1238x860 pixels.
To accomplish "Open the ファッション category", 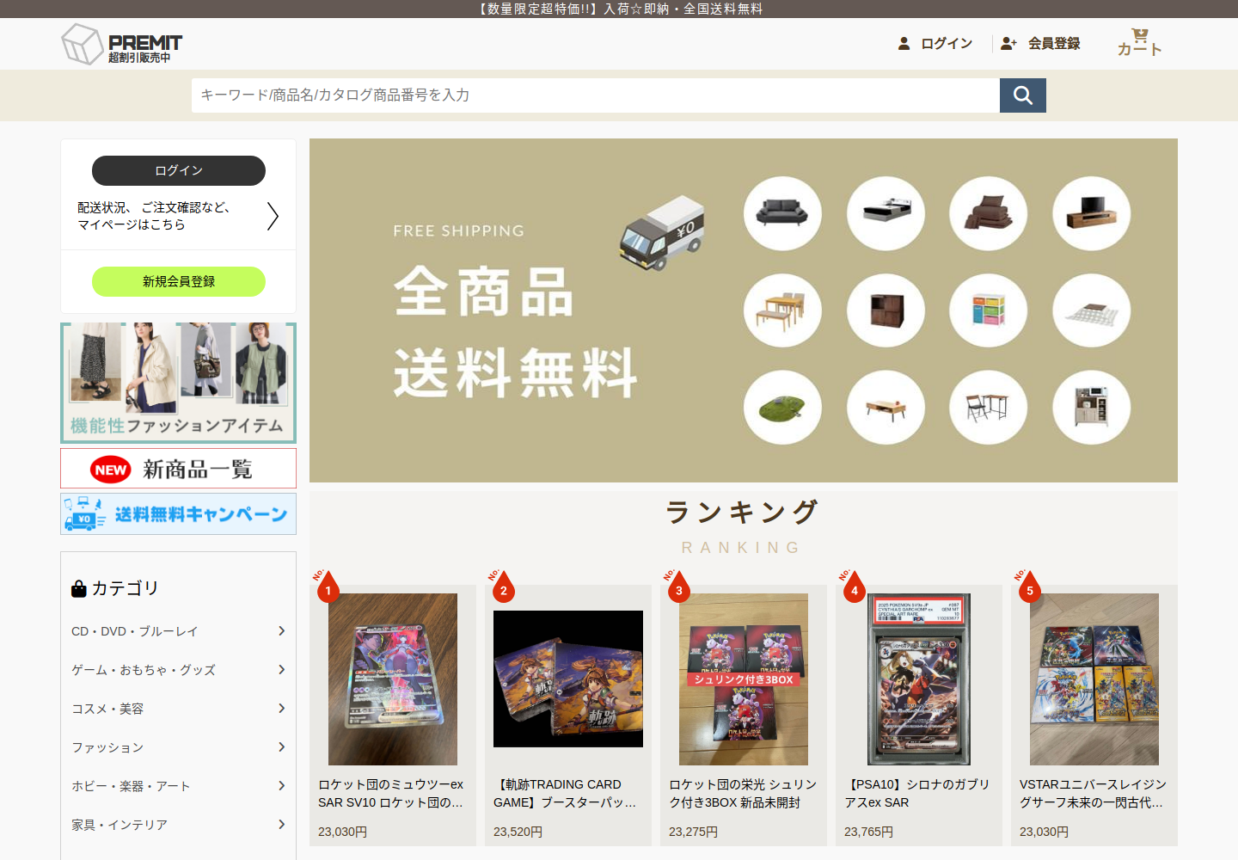I will pyautogui.click(x=107, y=747).
